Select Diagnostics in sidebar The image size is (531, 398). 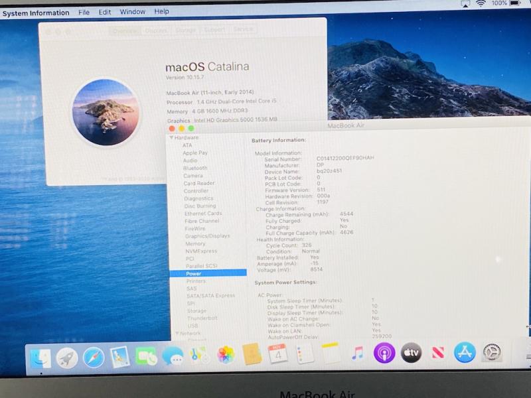point(198,198)
